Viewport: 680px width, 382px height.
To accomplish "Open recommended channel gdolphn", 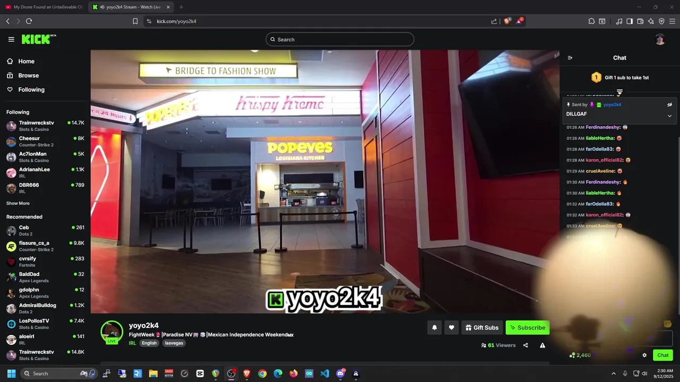I will tap(45, 293).
